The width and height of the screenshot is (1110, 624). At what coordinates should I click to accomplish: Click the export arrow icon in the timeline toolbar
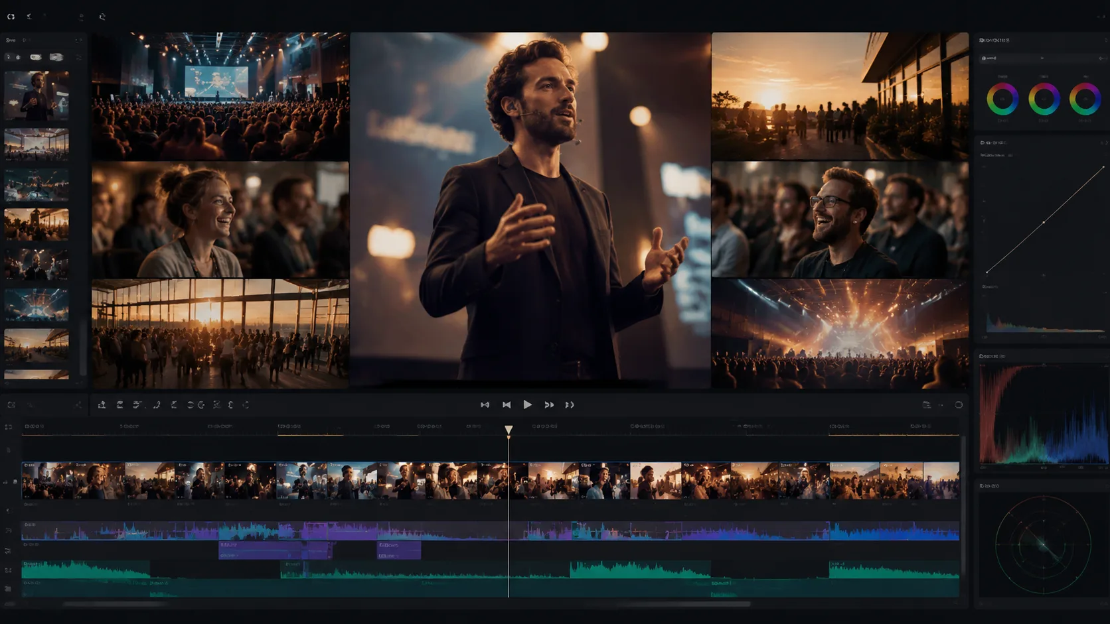click(102, 405)
